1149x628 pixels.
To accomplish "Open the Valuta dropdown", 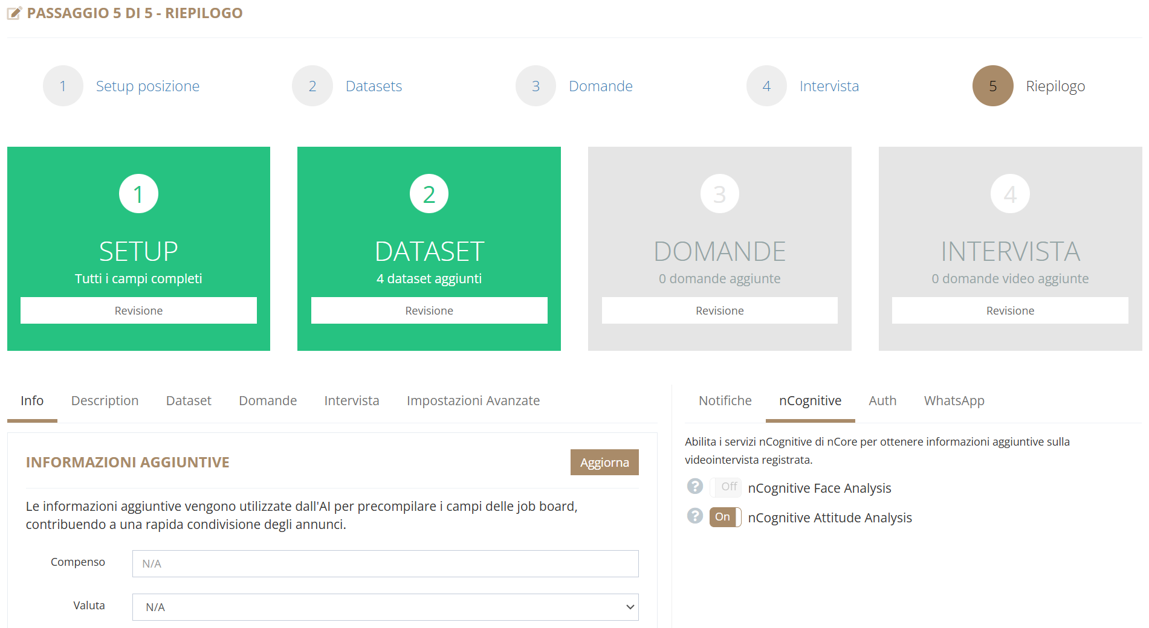I will tap(386, 607).
